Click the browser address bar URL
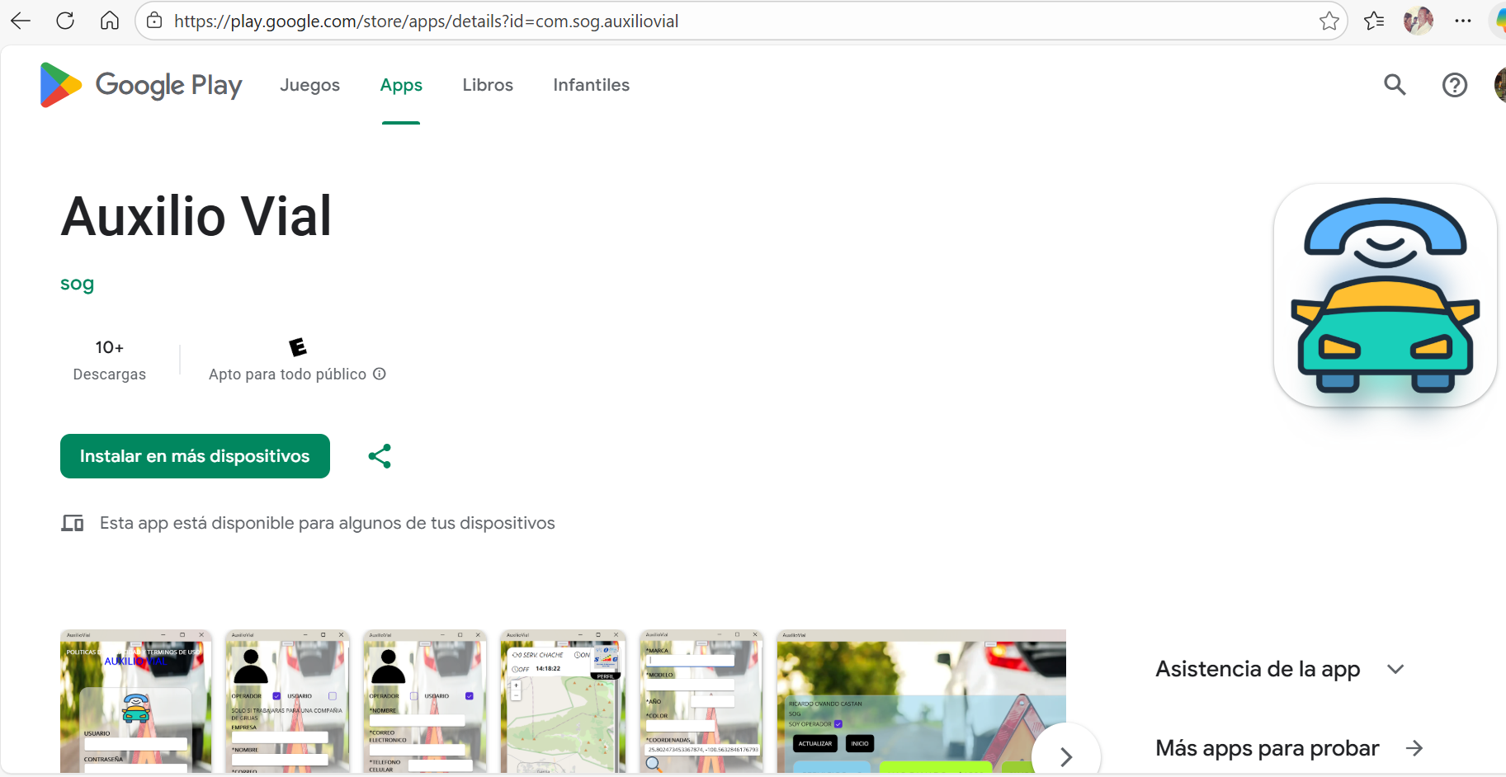The height and width of the screenshot is (777, 1506). pyautogui.click(x=426, y=21)
